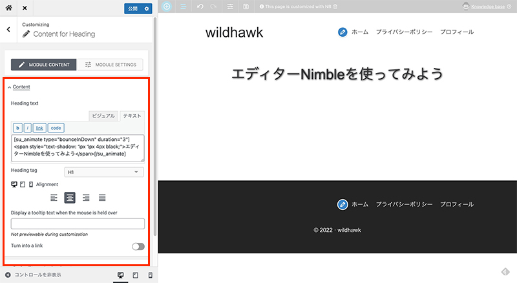Switch to tablet preview in bottom bar
Image resolution: width=517 pixels, height=283 pixels.
(x=135, y=275)
